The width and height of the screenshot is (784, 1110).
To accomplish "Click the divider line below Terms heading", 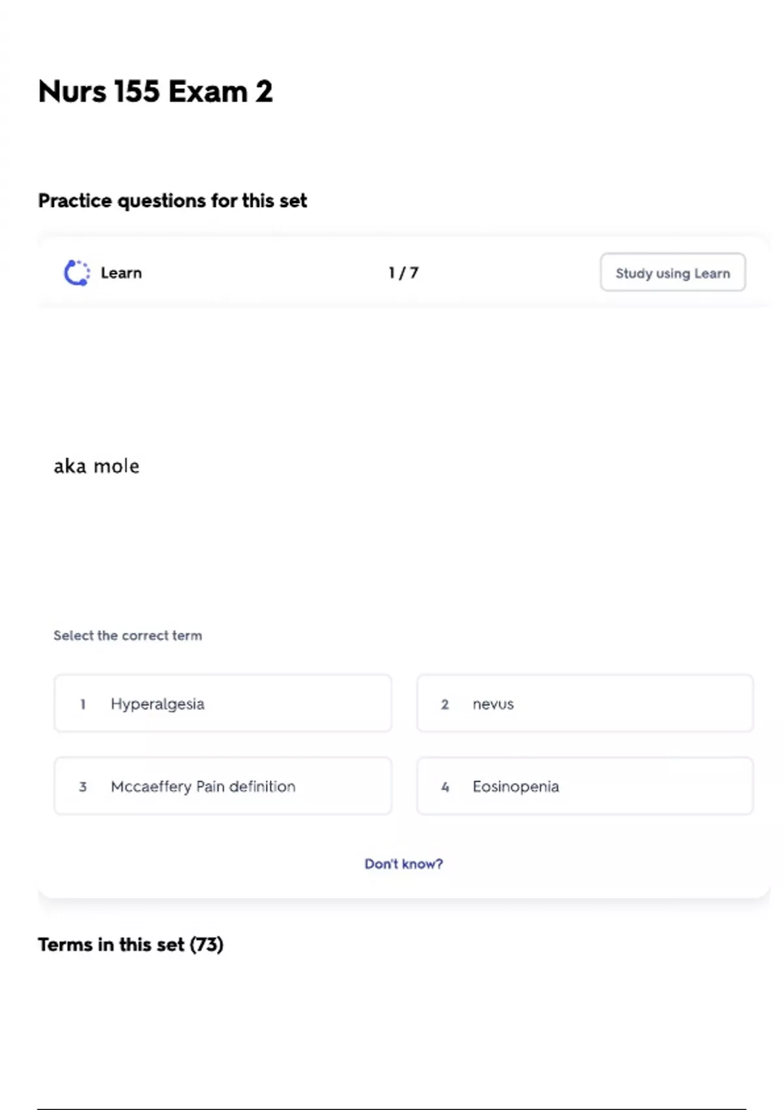I will pos(392,1108).
